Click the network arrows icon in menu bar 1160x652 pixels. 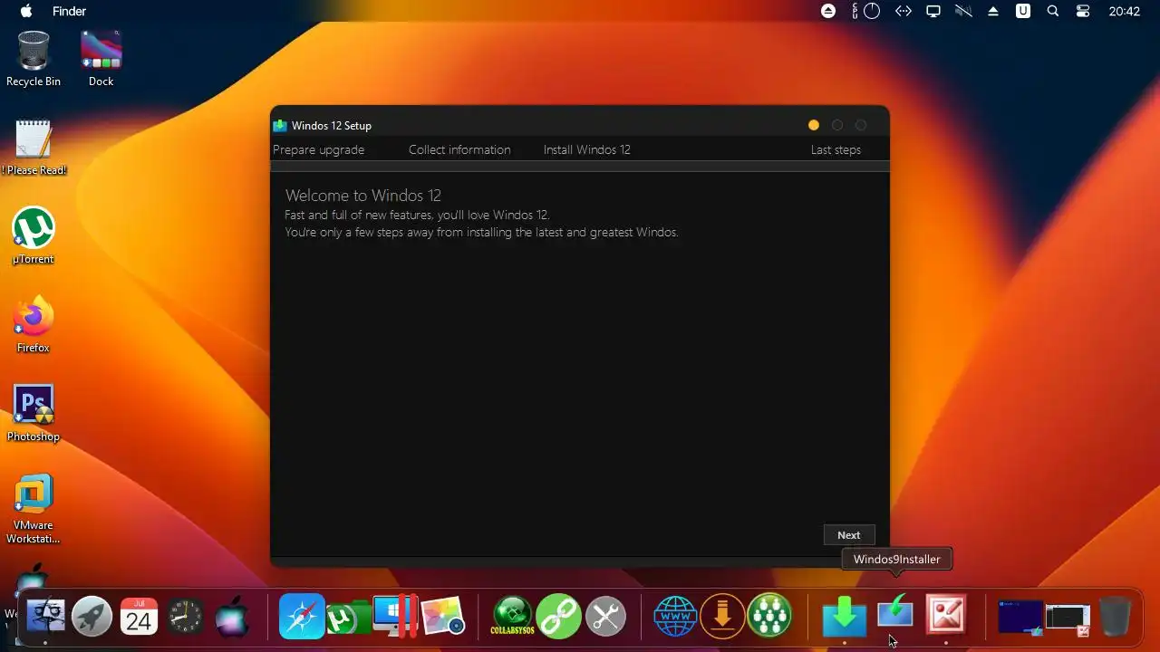coord(903,11)
